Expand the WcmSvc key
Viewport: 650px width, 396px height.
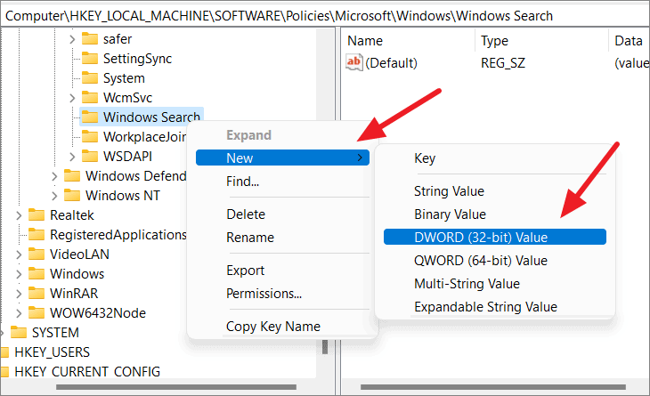point(72,98)
